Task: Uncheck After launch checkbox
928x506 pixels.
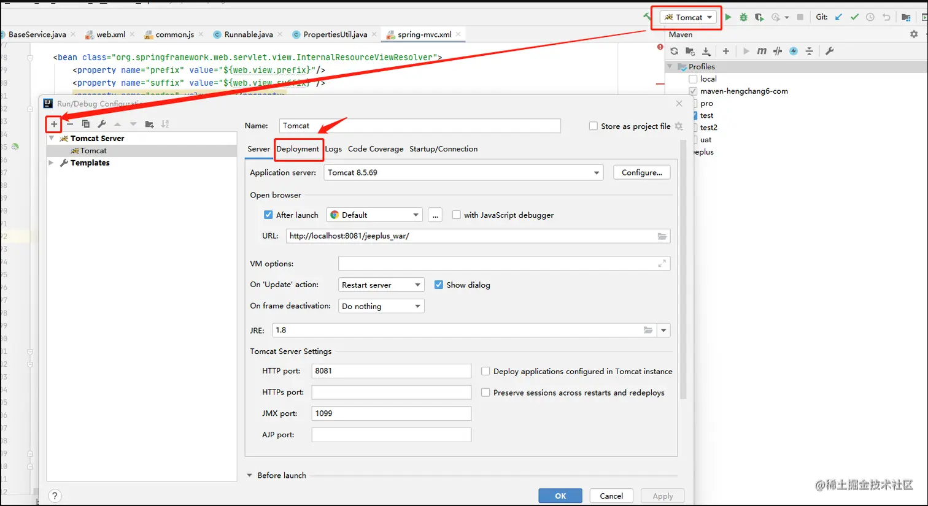Action: pyautogui.click(x=268, y=215)
